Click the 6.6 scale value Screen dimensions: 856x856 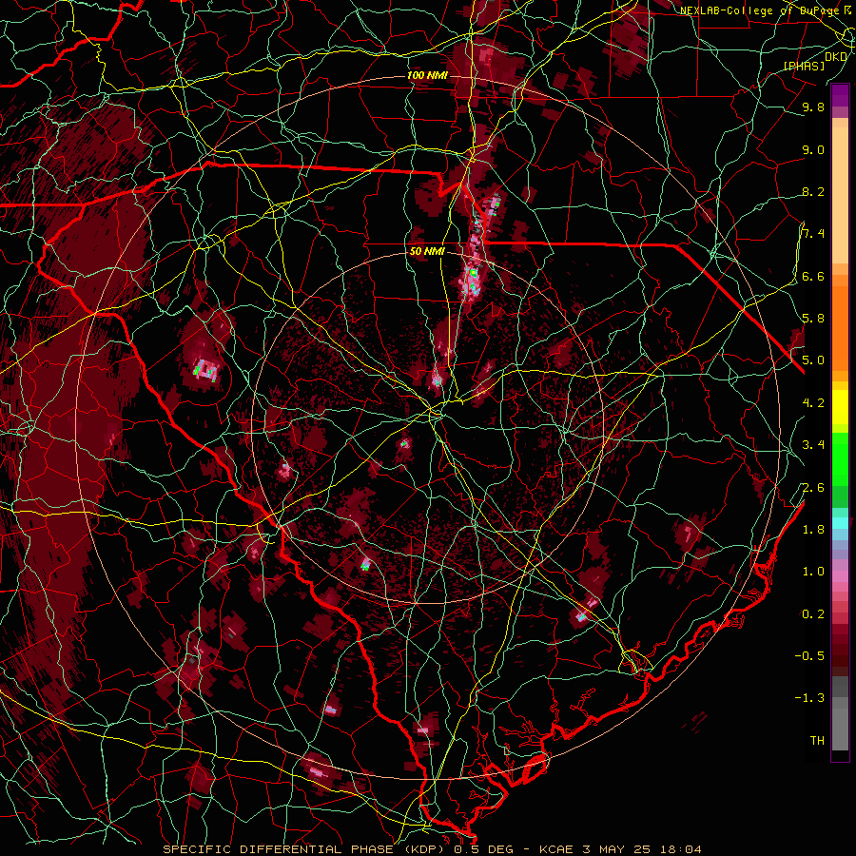tap(813, 276)
